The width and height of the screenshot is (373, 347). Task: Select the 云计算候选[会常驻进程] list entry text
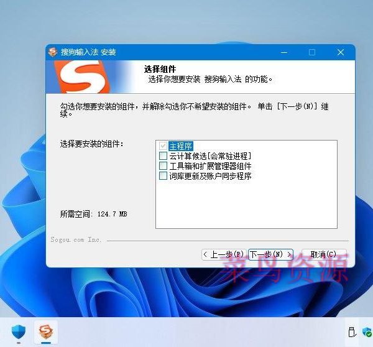pos(210,156)
